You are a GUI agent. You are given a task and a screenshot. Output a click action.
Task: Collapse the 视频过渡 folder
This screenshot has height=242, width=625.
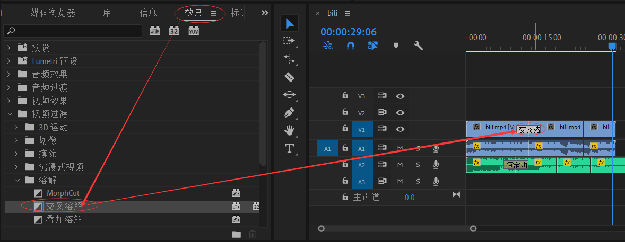tap(10, 114)
